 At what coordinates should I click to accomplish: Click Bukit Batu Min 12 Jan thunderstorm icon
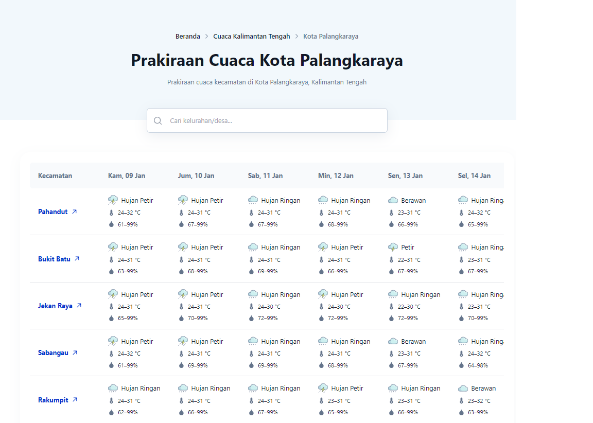(323, 247)
